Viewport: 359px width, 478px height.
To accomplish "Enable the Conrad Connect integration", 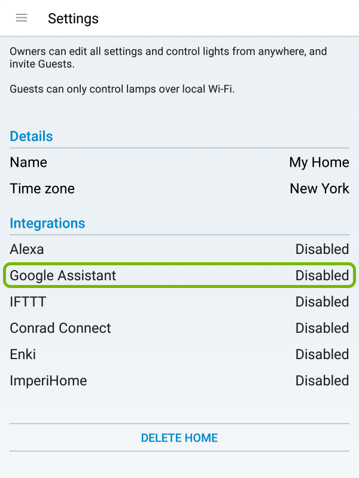I will [x=180, y=328].
